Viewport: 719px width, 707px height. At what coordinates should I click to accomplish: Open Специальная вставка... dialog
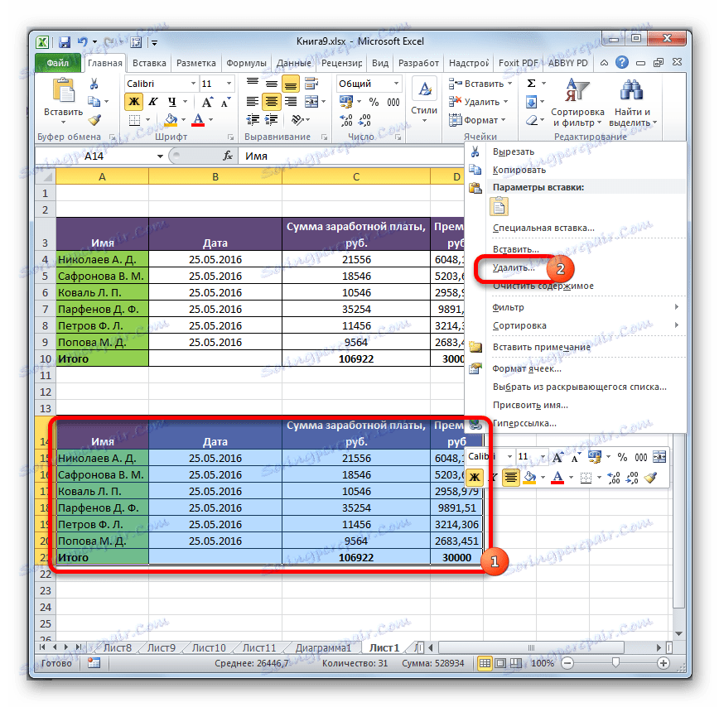pos(543,228)
